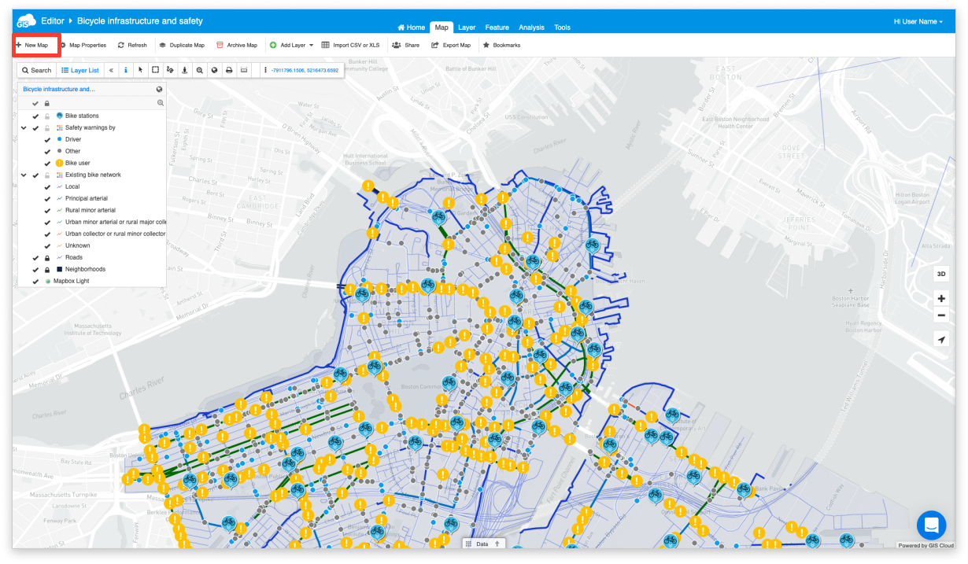
Task: Refresh the map using the toolbar
Action: 131,45
